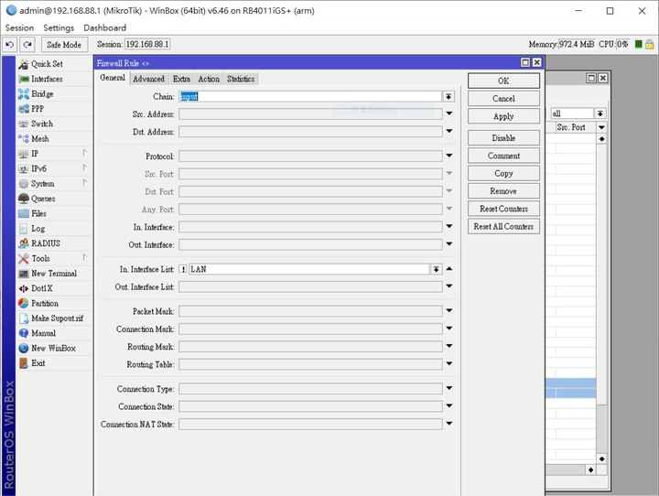The height and width of the screenshot is (496, 659).
Task: Switch to the Action tab
Action: [209, 79]
